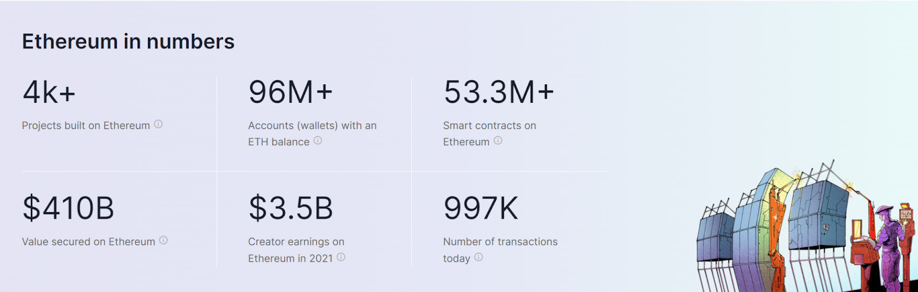This screenshot has width=918, height=292.
Task: Select the Value secured on Ethereum label
Action: (x=88, y=242)
